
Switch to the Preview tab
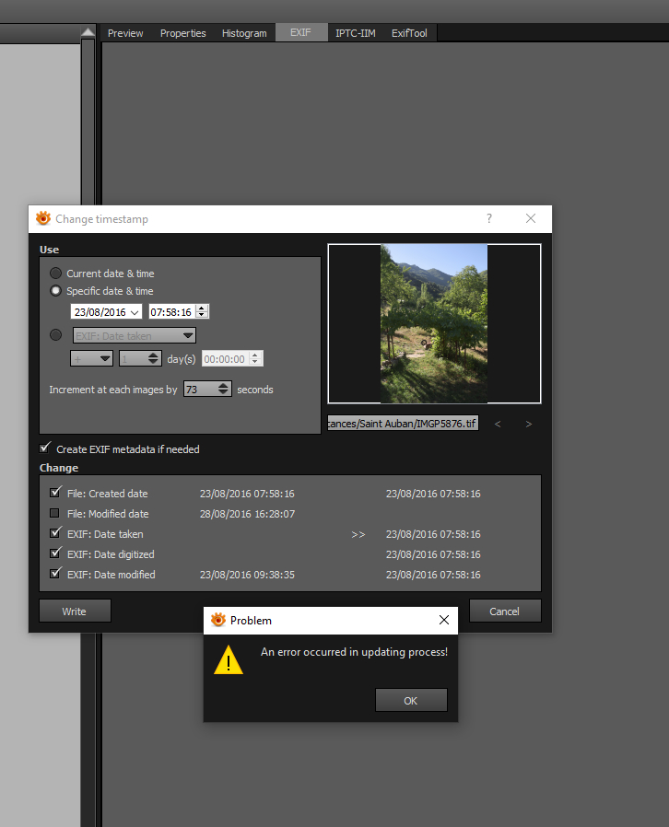(125, 33)
